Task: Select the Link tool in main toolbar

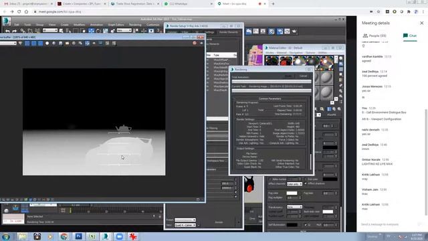Action: (x=23, y=31)
